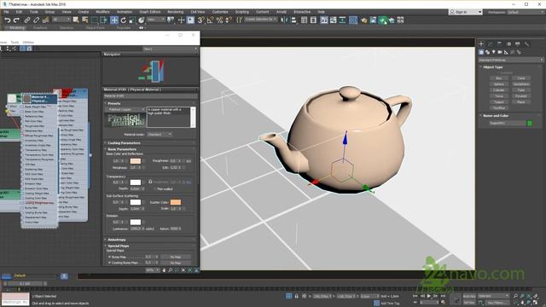Click the Bind to Space Warp icon
Screen dimensions: 546x307
[45, 20]
